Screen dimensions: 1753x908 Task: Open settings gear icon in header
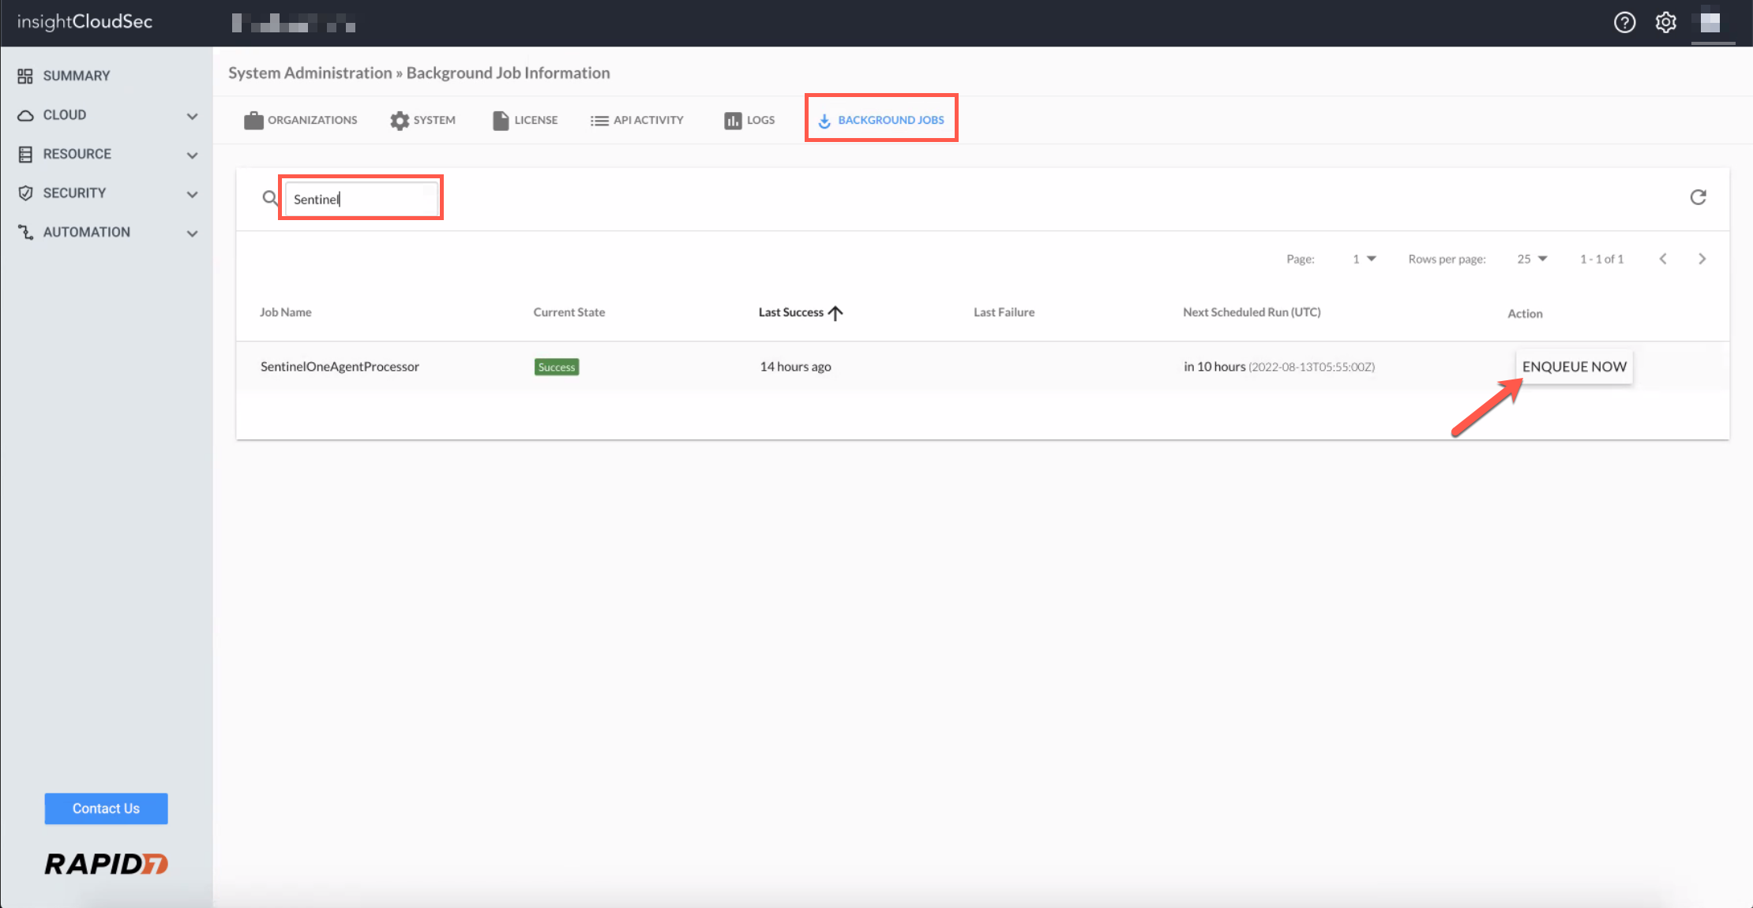tap(1665, 22)
